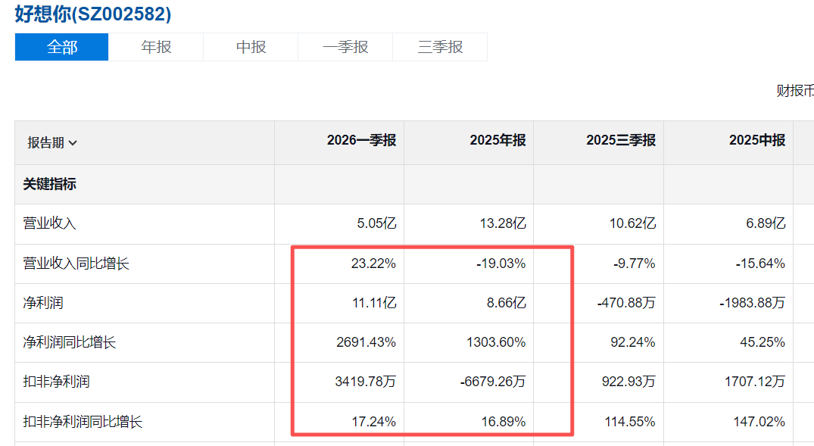Select the 营业收入同比增长 row label

[x=76, y=264]
